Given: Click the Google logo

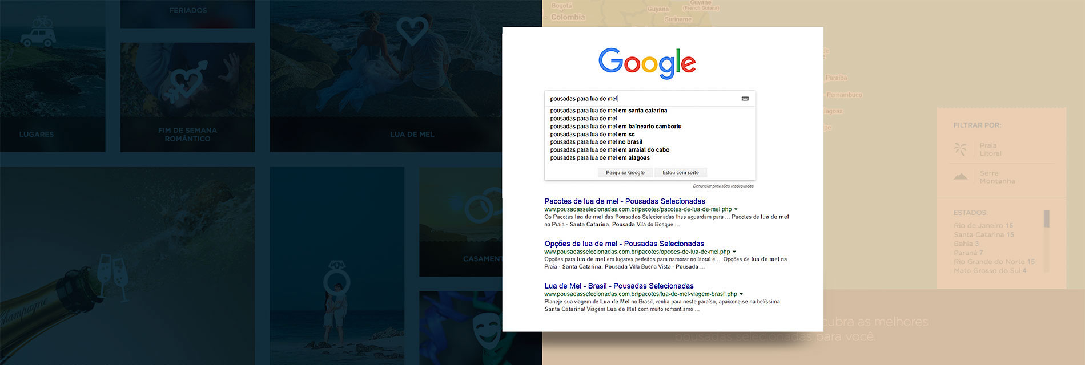Looking at the screenshot, I should tap(647, 63).
